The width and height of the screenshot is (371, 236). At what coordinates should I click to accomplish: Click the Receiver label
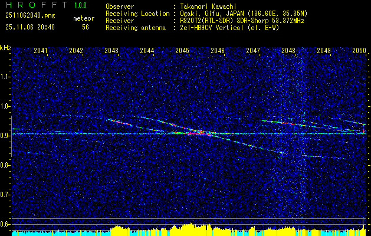(120, 21)
